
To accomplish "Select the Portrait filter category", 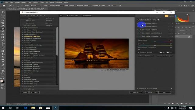I will (x=49, y=23).
